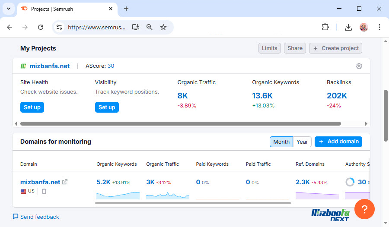Add a domain for monitoring

pyautogui.click(x=338, y=142)
